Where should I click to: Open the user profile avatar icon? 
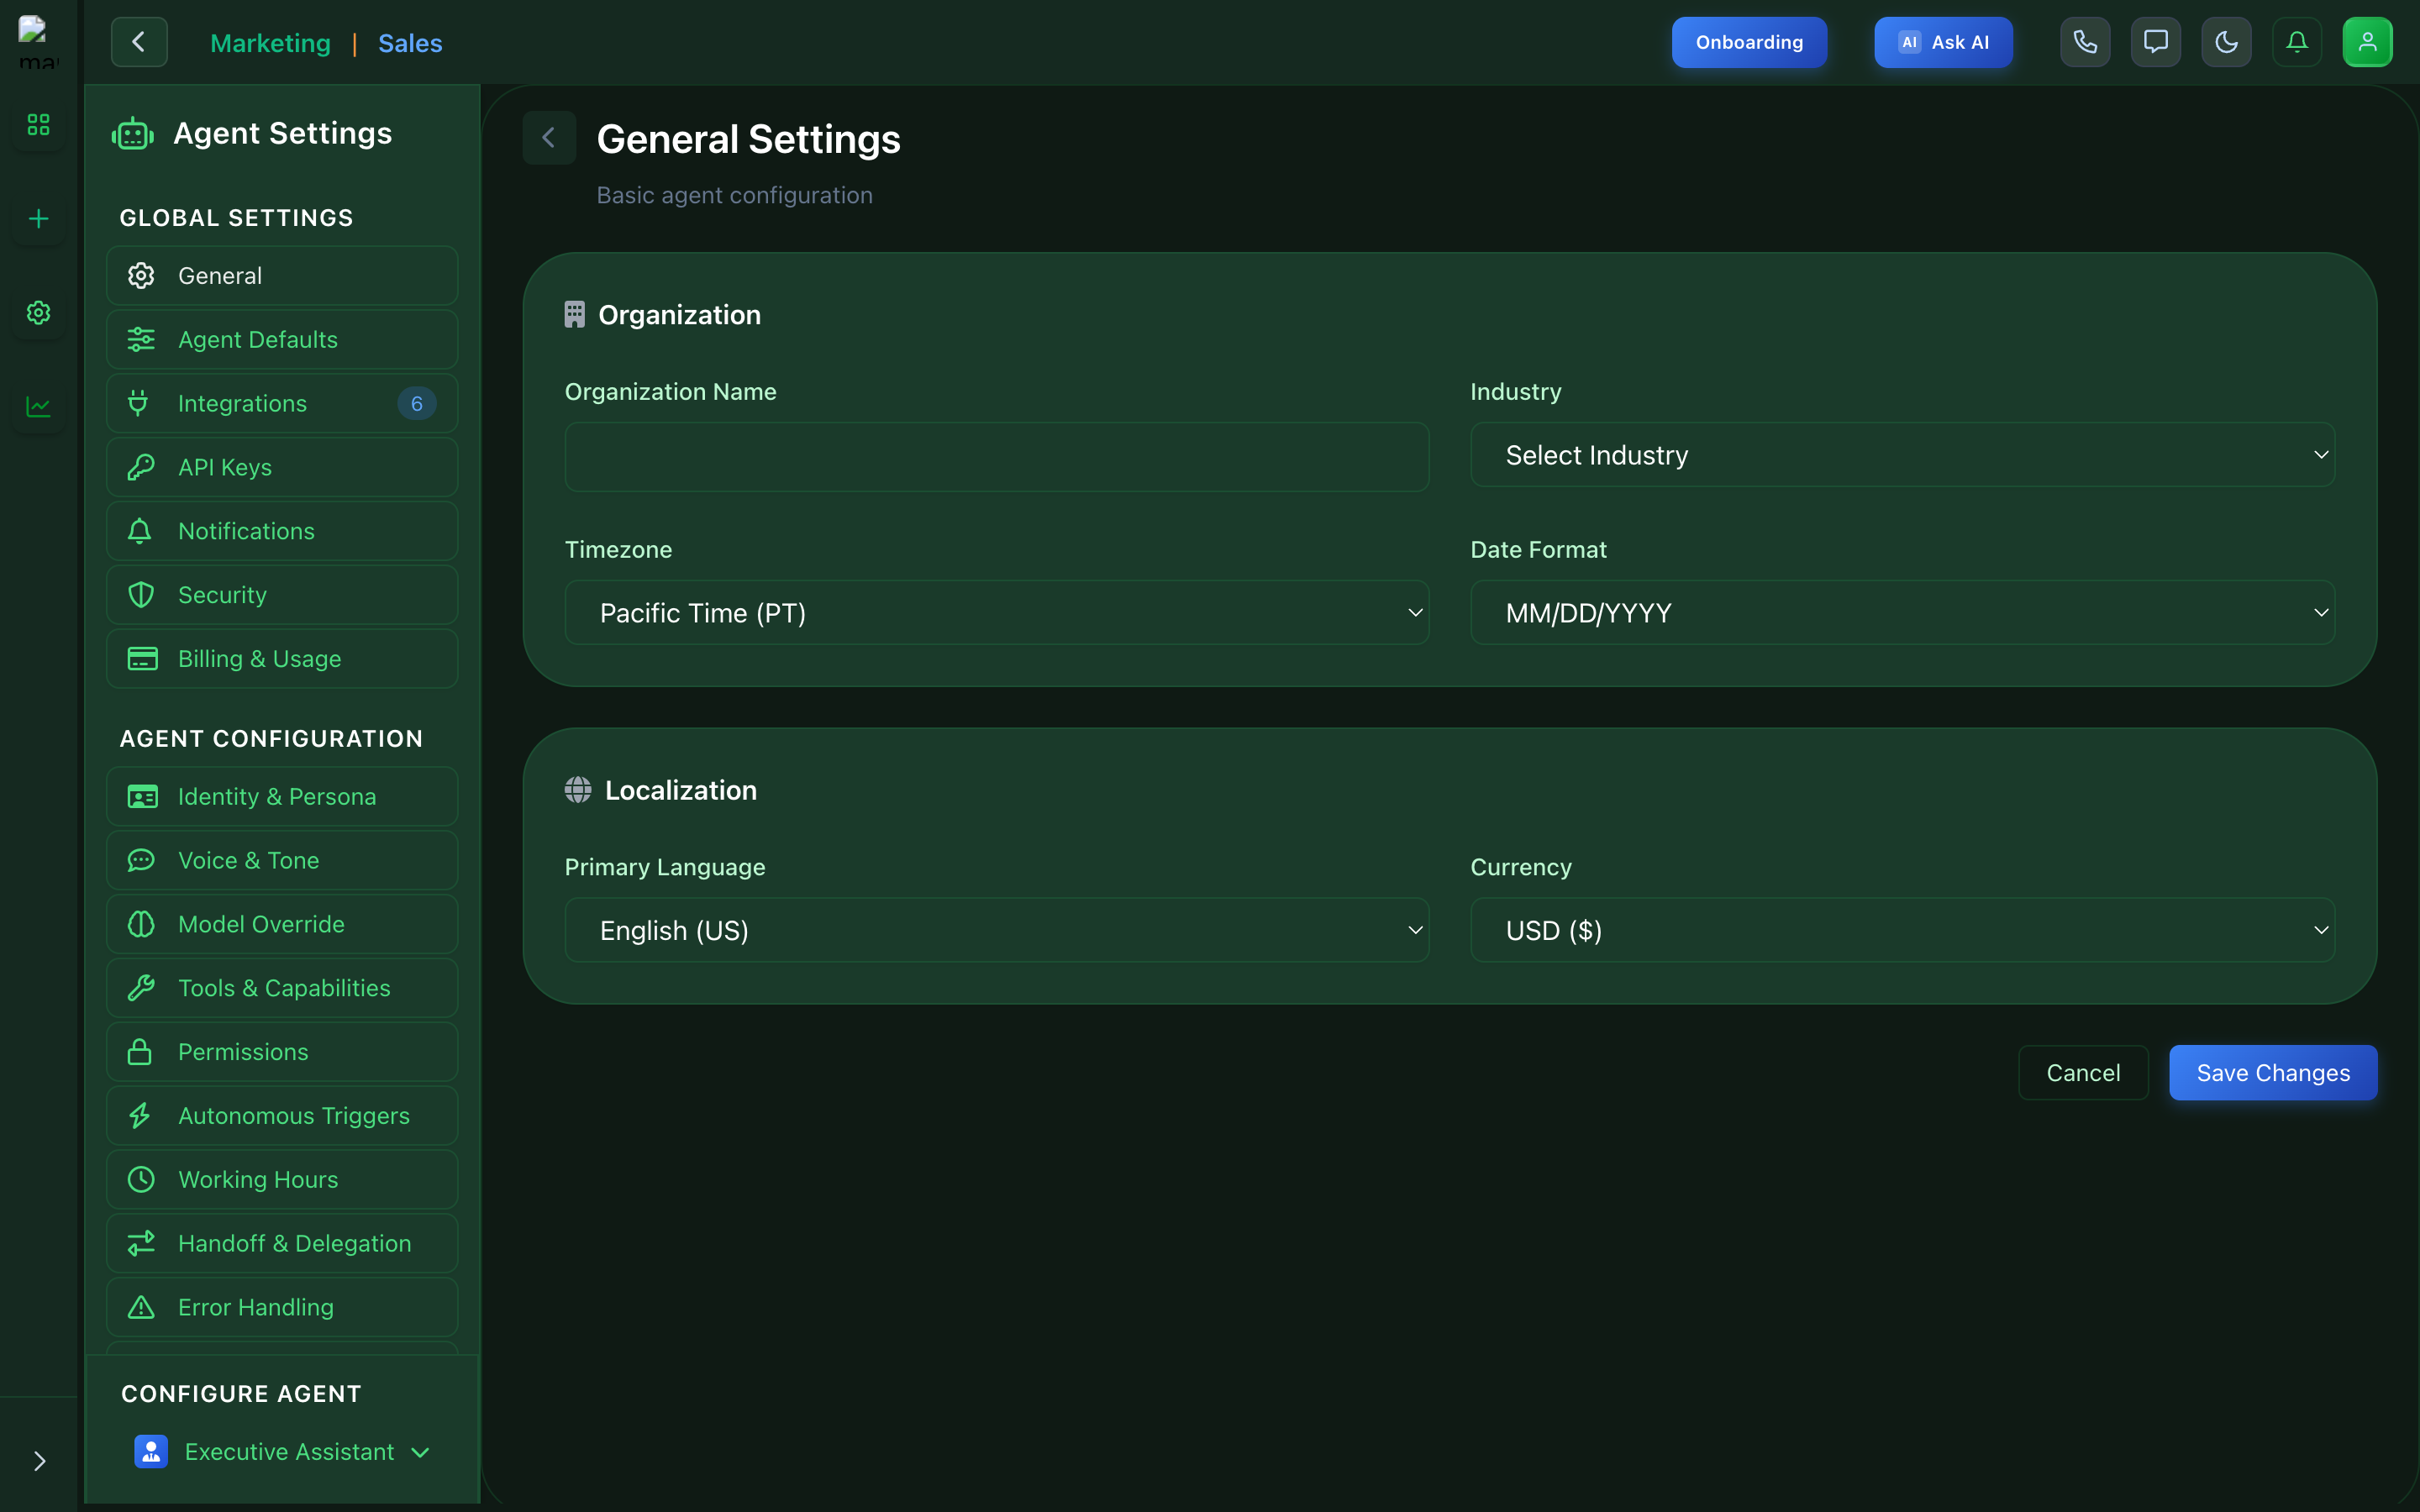coord(2367,42)
